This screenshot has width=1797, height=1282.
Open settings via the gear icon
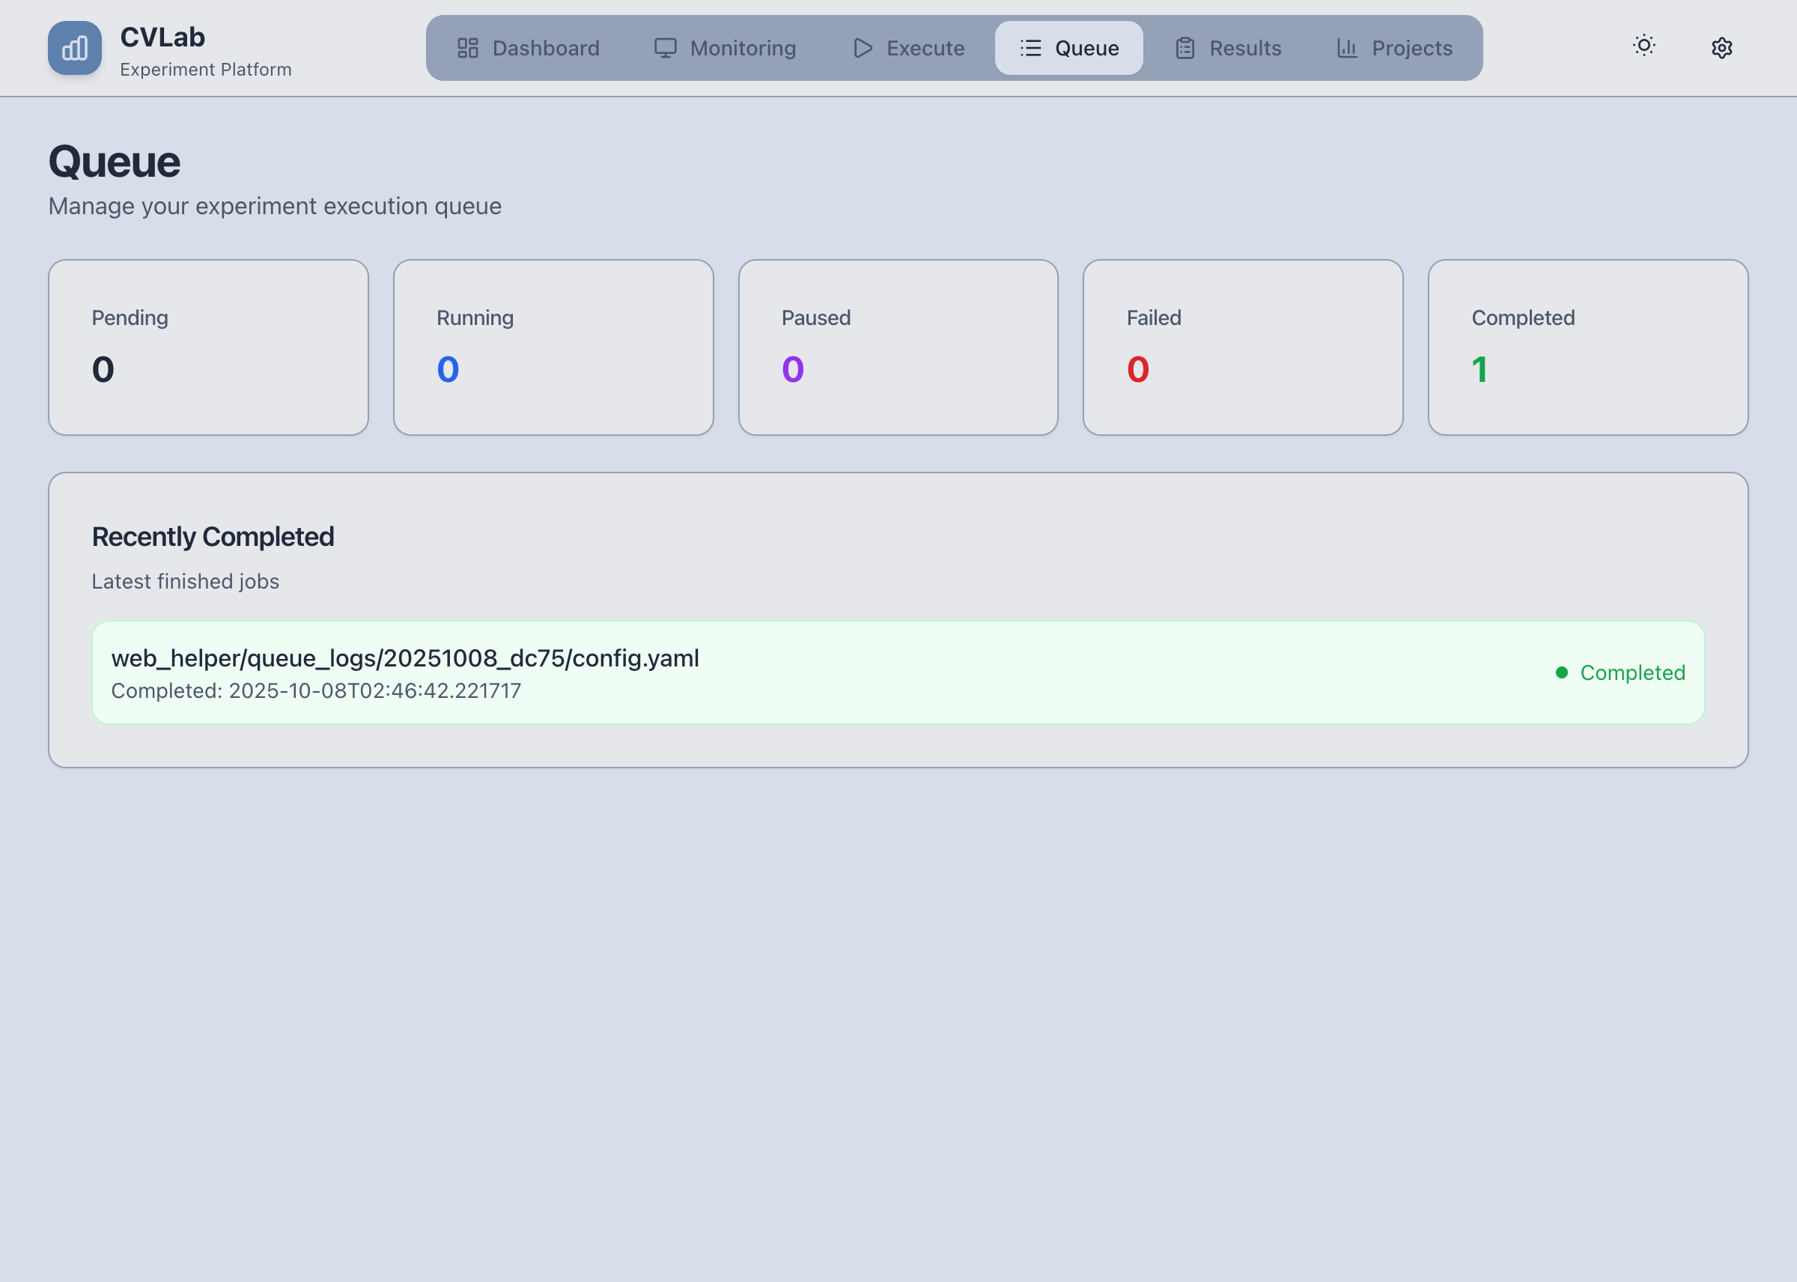point(1721,48)
